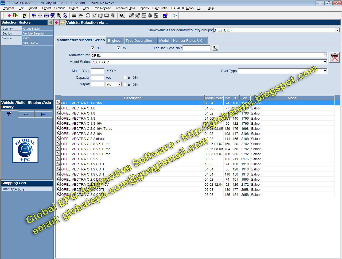This screenshot has width=342, height=259.
Task: Click Vehicle Selection in Selection History
Action: 34,33
